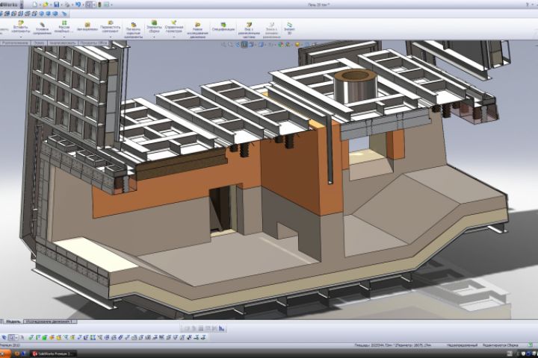Click SolidWorks Premium taskbar button
The width and height of the screenshot is (538, 358).
point(53,354)
